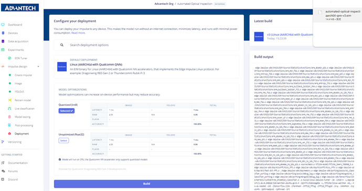Click the Devices sidebar icon
Image resolution: width=362 pixels, height=191 pixels.
coord(3,33)
